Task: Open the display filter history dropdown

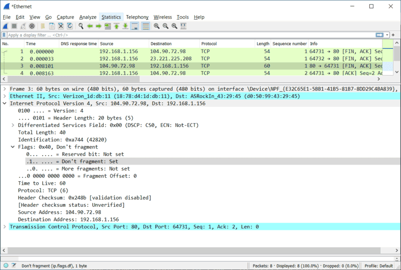Action: click(x=386, y=35)
